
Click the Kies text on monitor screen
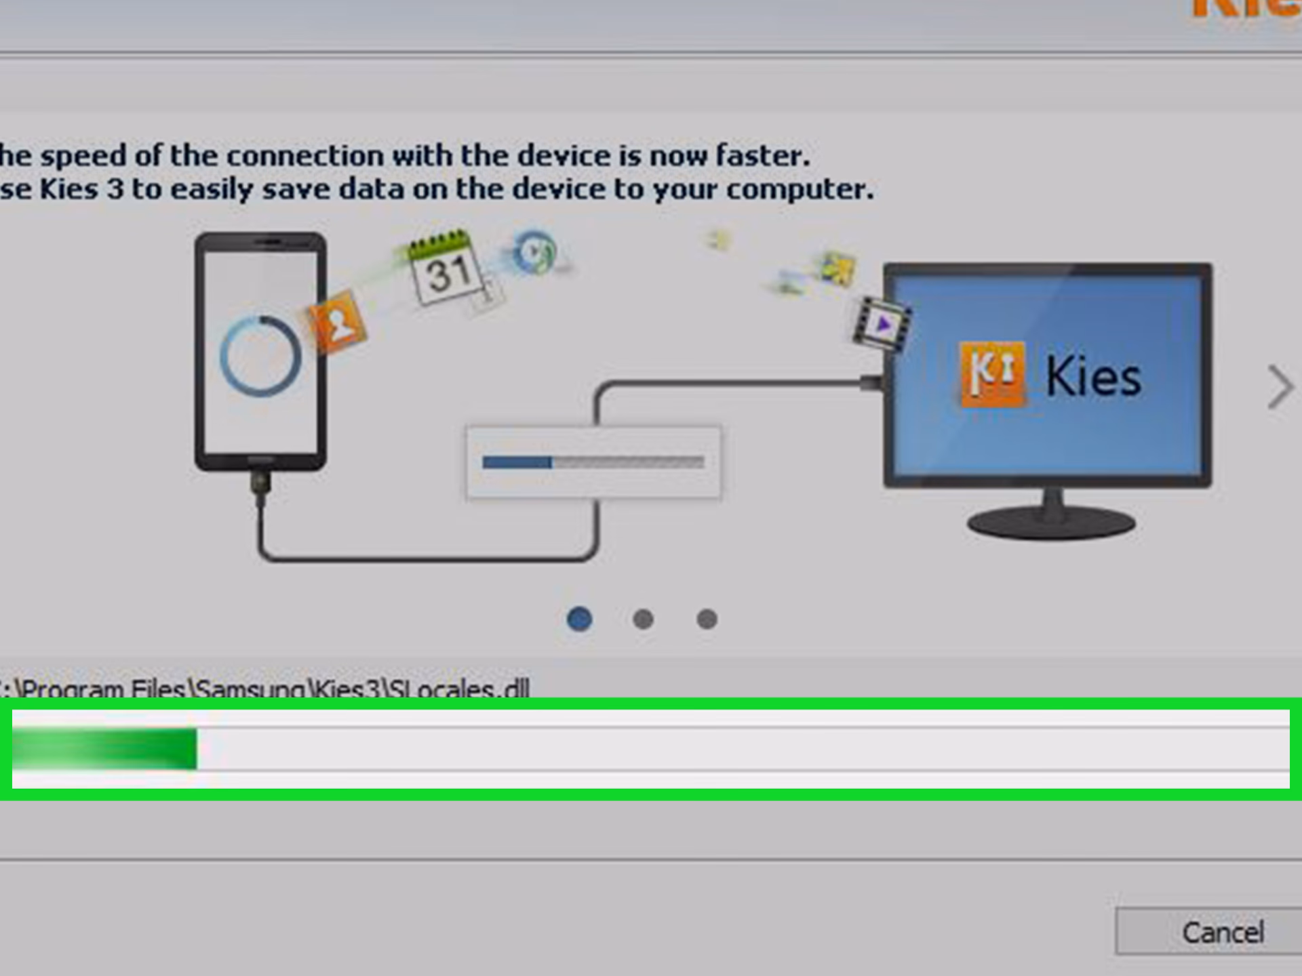(x=1093, y=376)
